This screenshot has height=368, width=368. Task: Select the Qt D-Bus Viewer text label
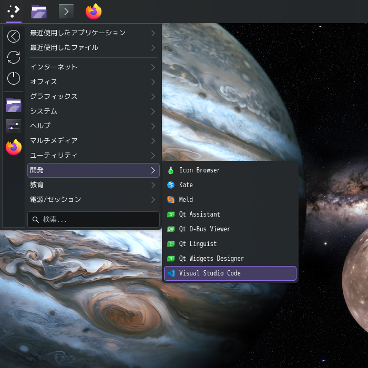coord(205,229)
